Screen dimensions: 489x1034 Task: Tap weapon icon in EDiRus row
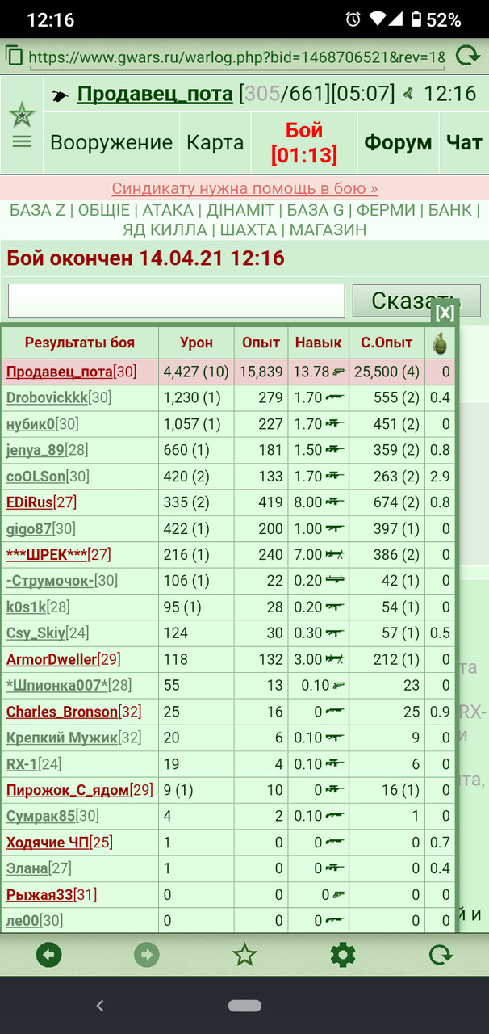[x=335, y=502]
